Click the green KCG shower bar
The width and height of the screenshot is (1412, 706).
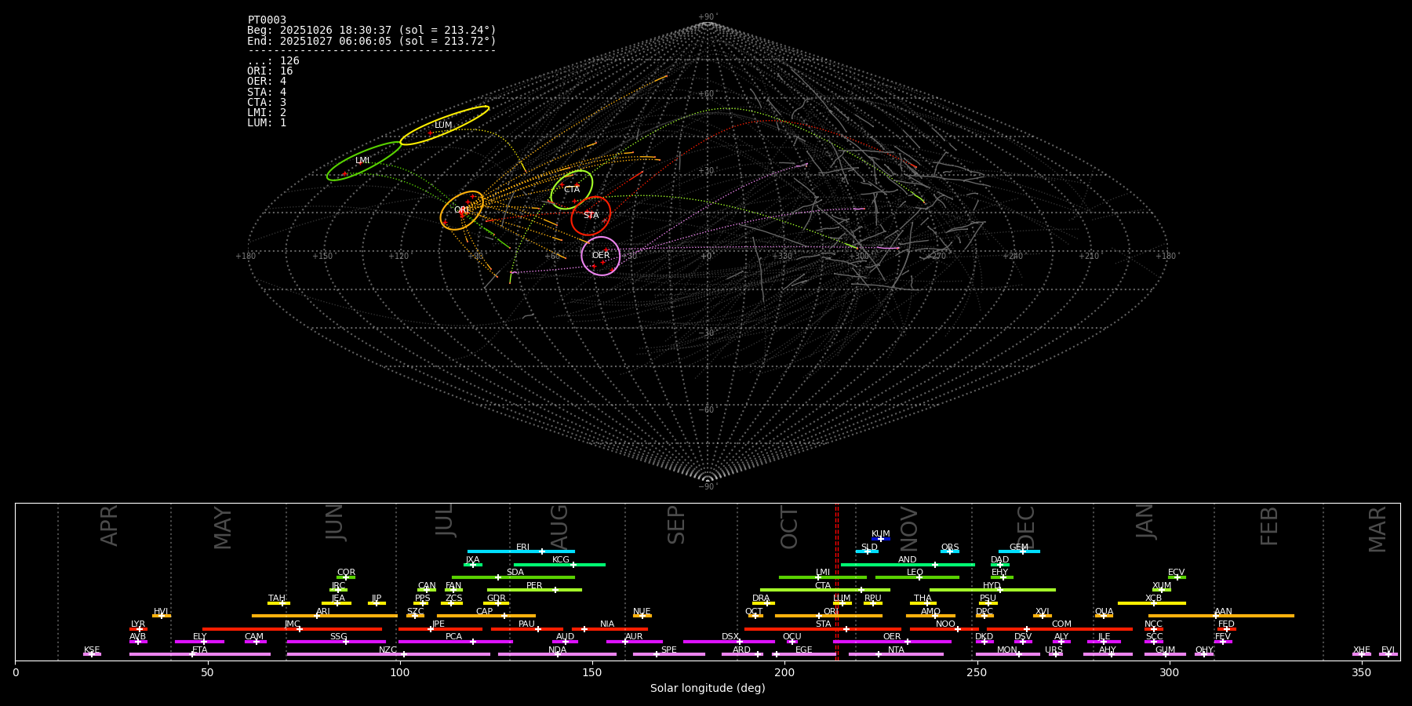559,565
